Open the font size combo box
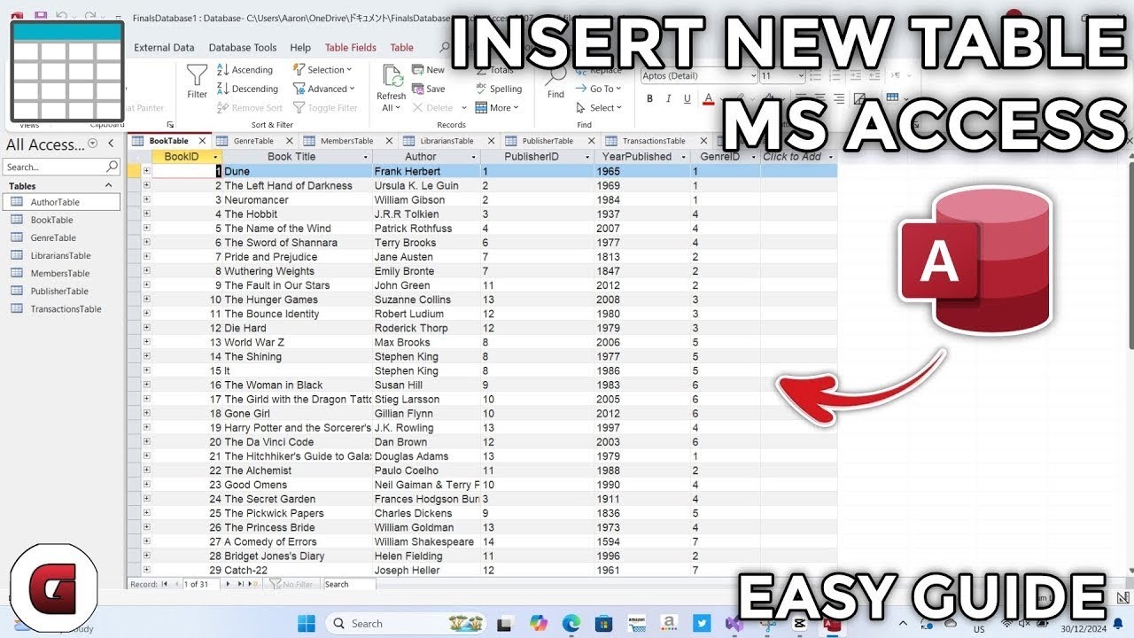 point(782,76)
